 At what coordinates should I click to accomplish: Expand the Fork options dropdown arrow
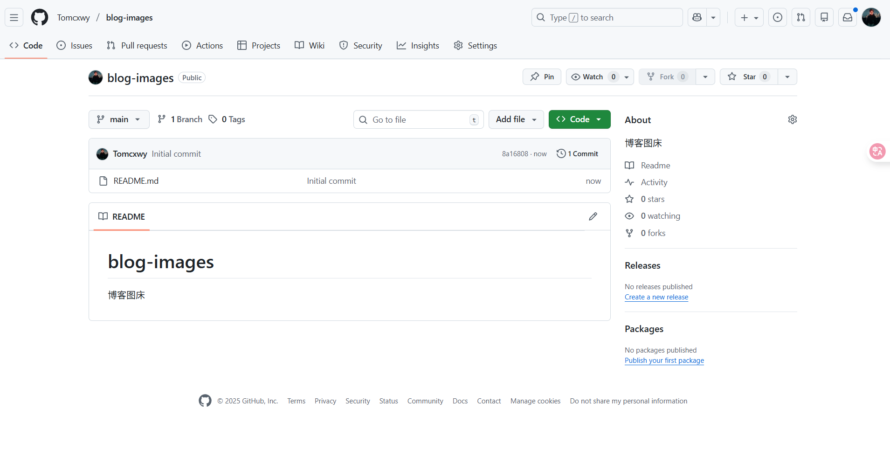click(x=705, y=77)
